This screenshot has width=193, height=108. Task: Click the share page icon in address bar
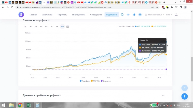(x=153, y=7)
